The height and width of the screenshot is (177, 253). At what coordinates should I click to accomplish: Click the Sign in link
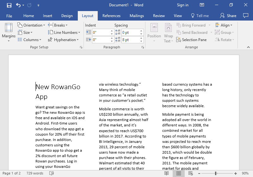coord(182,5)
